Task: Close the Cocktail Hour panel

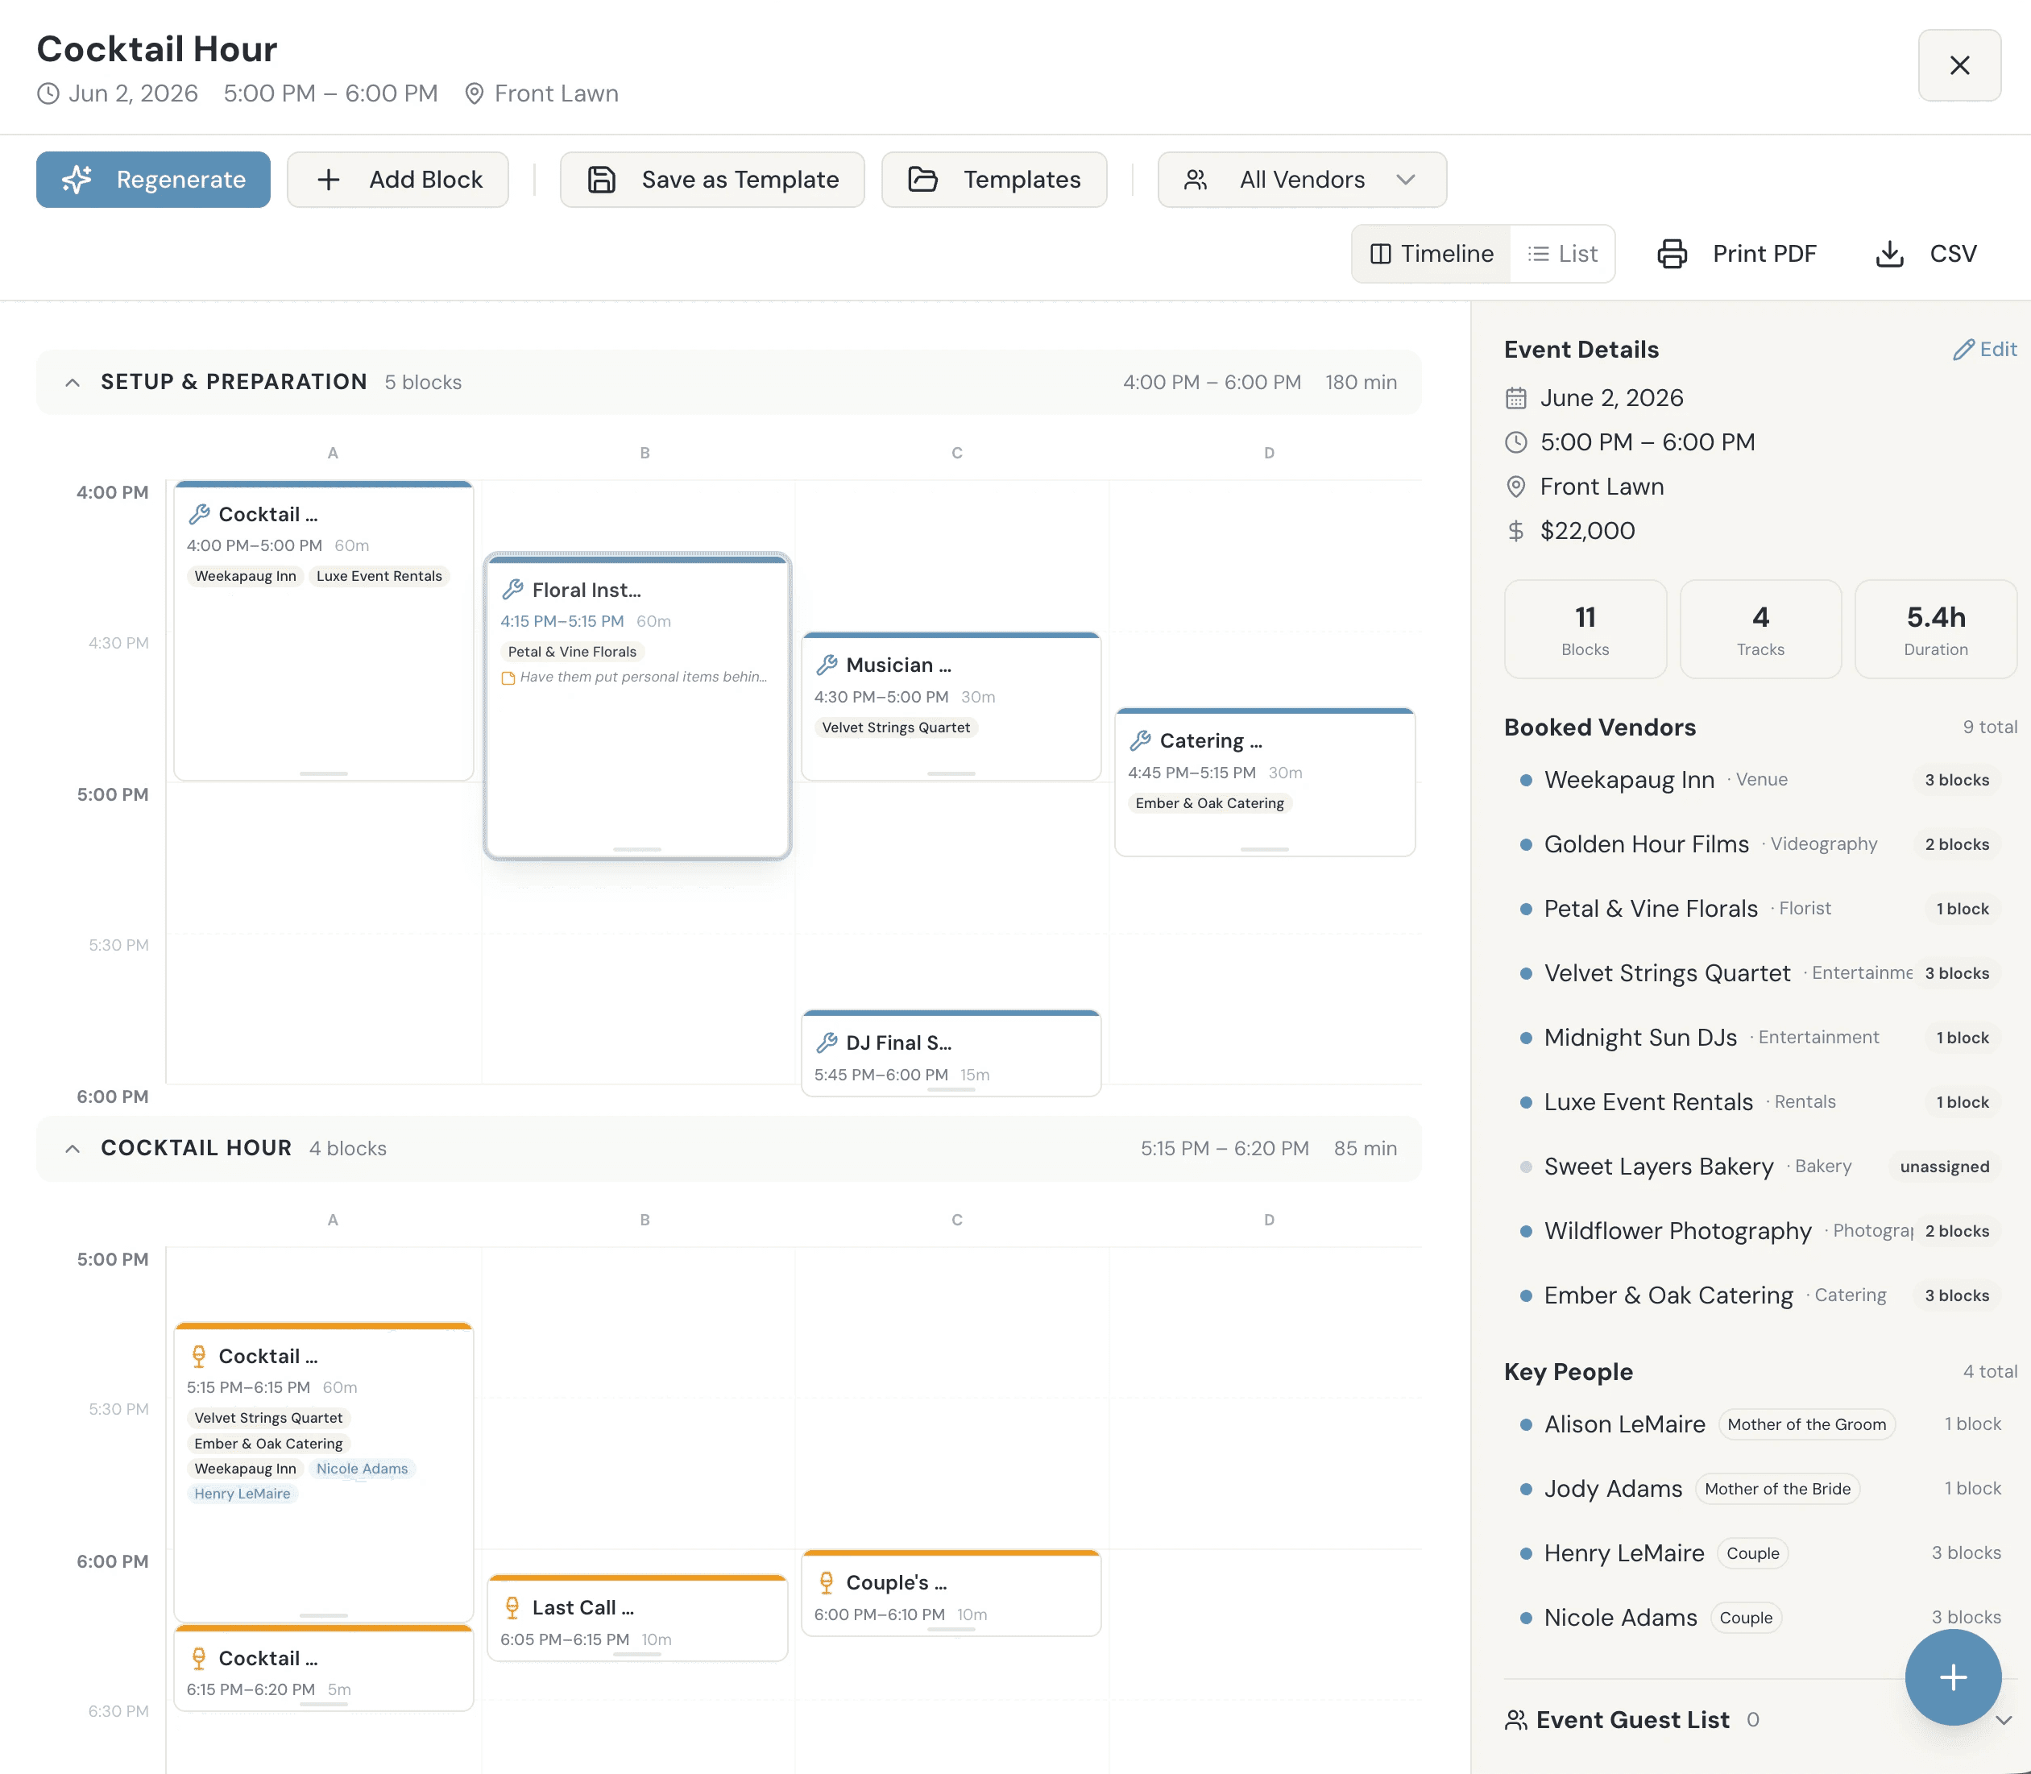Action: [1958, 65]
